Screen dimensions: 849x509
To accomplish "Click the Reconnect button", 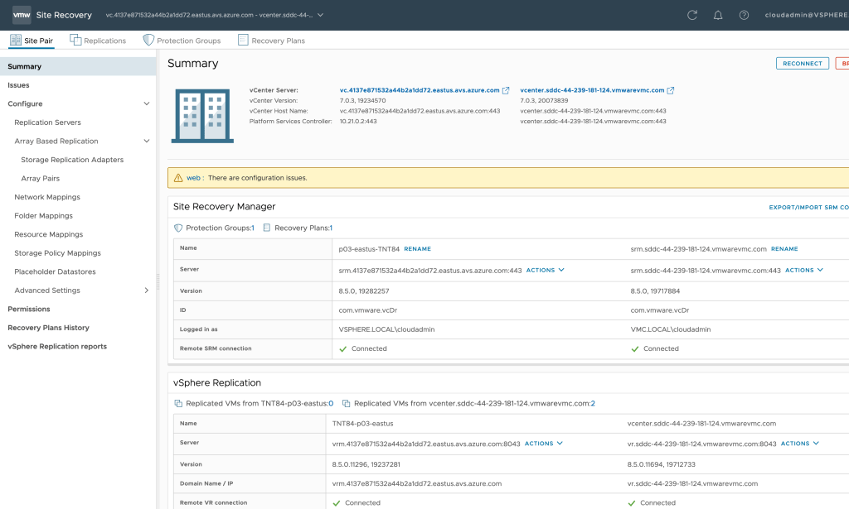I will coord(803,64).
